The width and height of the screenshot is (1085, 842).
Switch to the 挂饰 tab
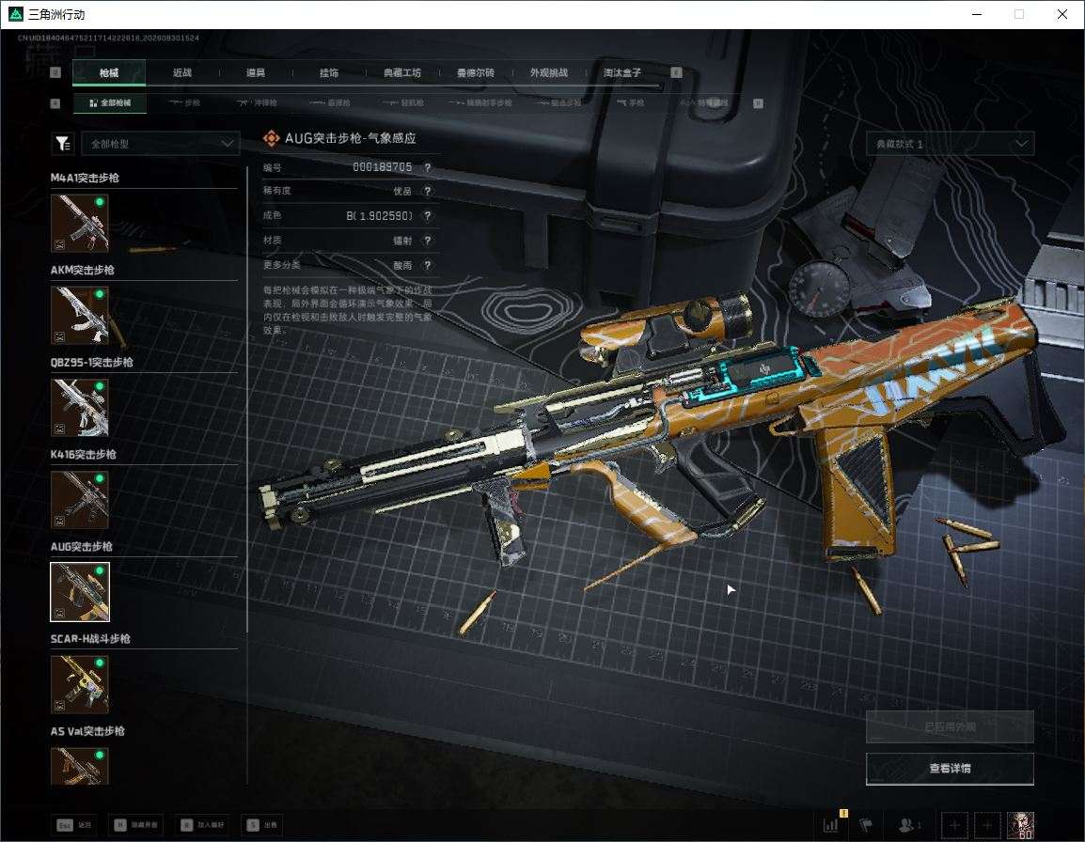329,72
